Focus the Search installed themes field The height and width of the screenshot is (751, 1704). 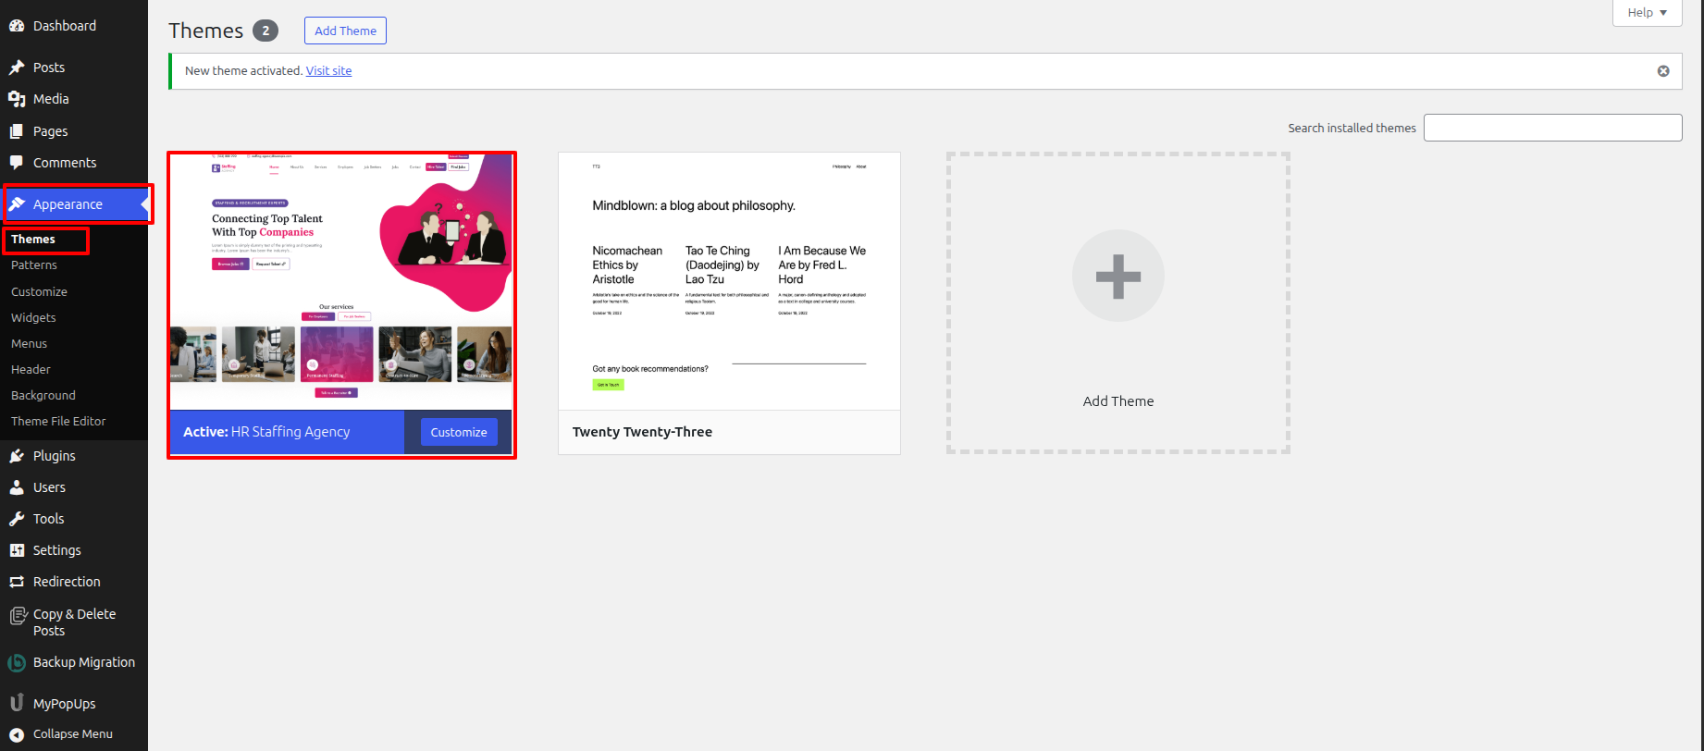tap(1552, 128)
